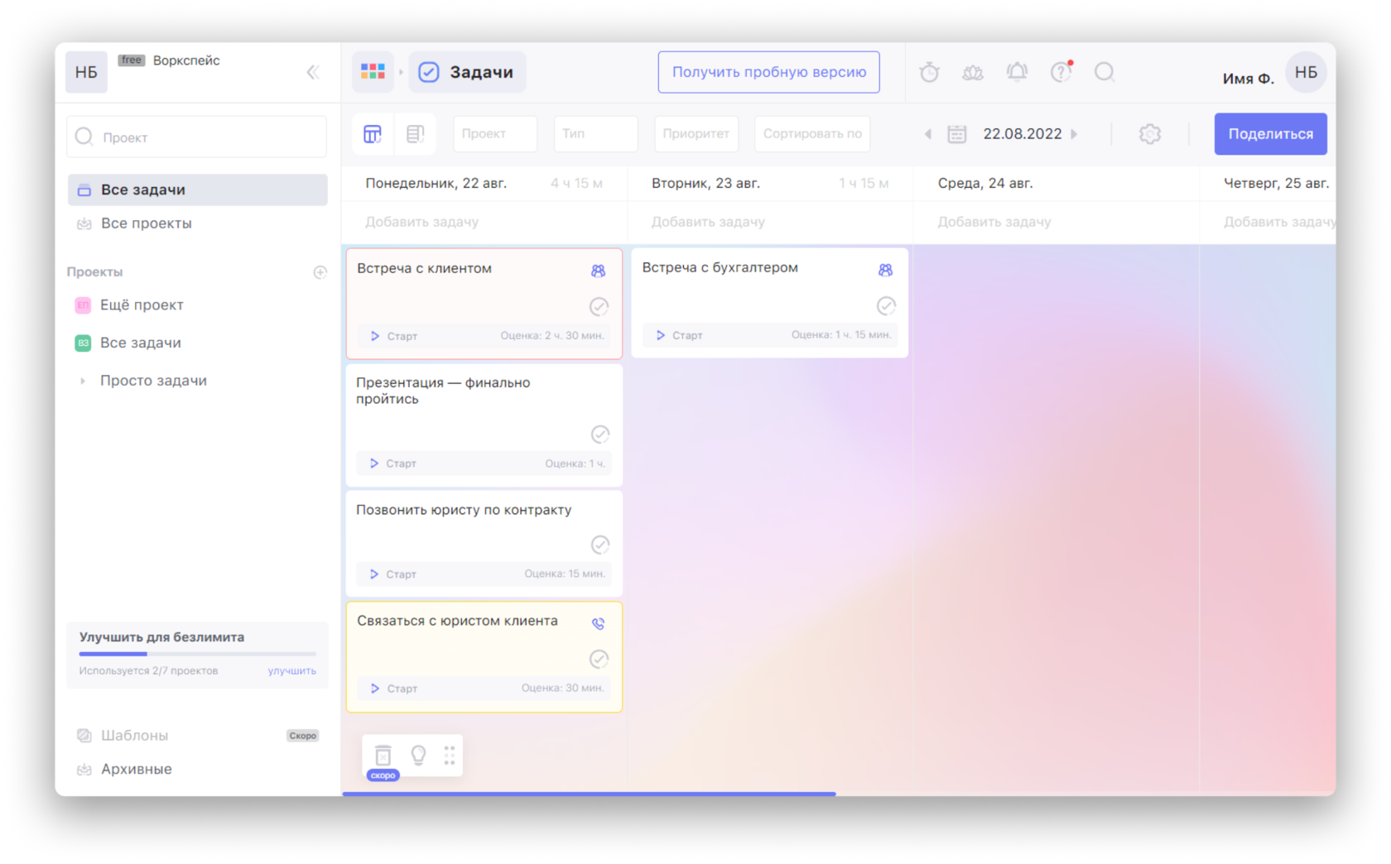Add a new project with plus icon
The height and width of the screenshot is (864, 1391).
coord(320,272)
